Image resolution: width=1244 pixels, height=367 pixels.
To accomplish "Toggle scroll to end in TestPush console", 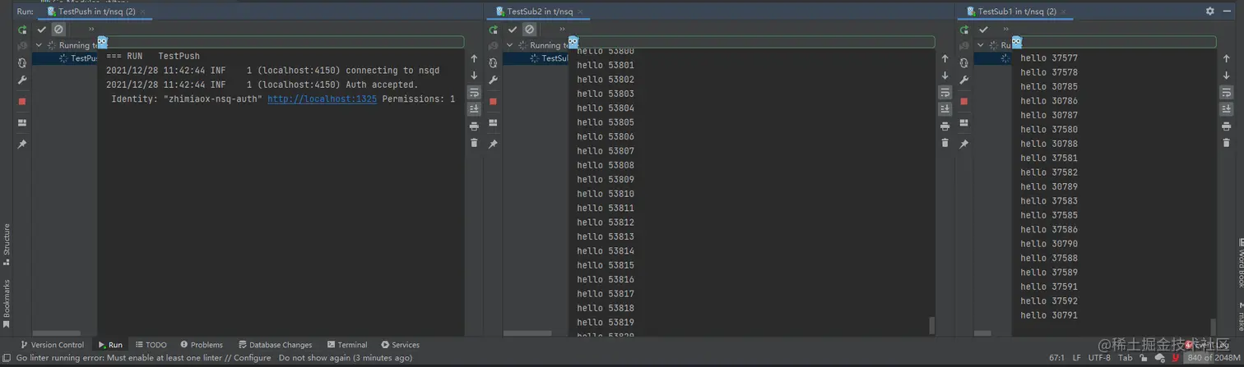I will pos(474,108).
